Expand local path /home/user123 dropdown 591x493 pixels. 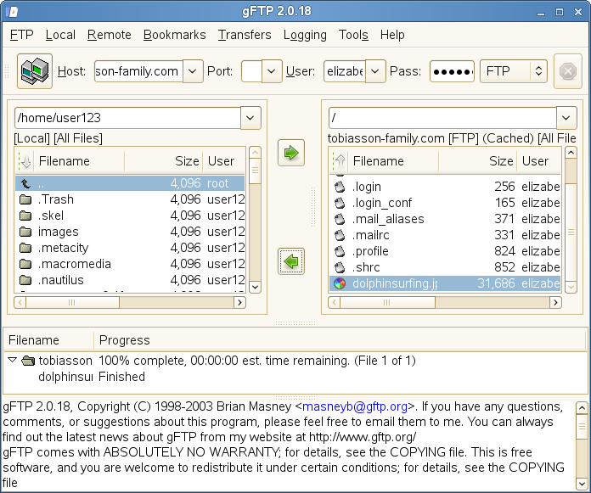[250, 118]
